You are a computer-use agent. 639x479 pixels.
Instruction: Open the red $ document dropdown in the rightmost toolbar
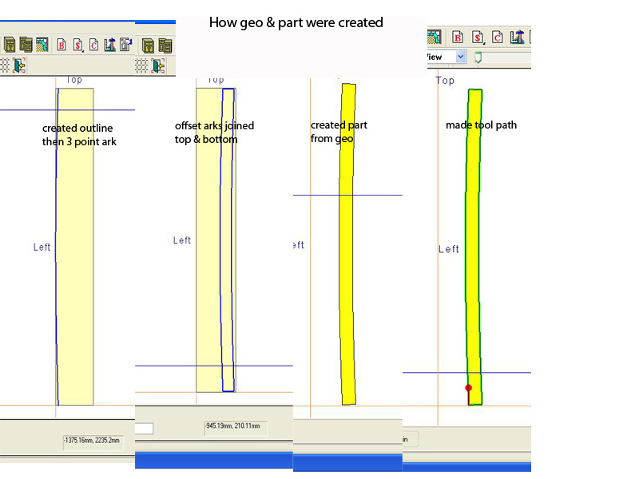click(x=478, y=37)
